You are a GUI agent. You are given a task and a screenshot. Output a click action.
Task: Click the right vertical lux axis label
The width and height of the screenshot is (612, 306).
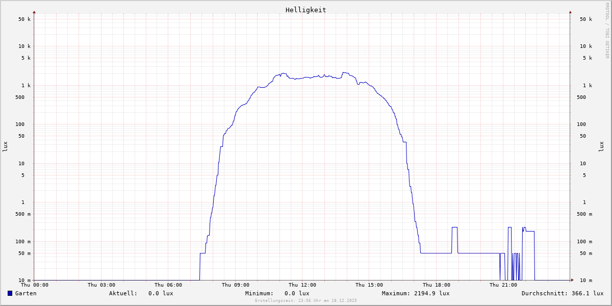601,147
